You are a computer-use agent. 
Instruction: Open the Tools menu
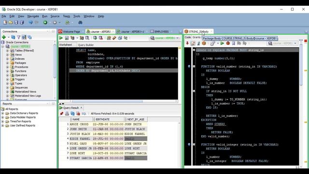click(x=77, y=16)
